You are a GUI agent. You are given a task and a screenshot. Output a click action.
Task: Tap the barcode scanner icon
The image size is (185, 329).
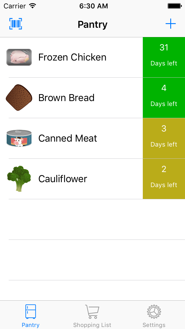pos(16,24)
